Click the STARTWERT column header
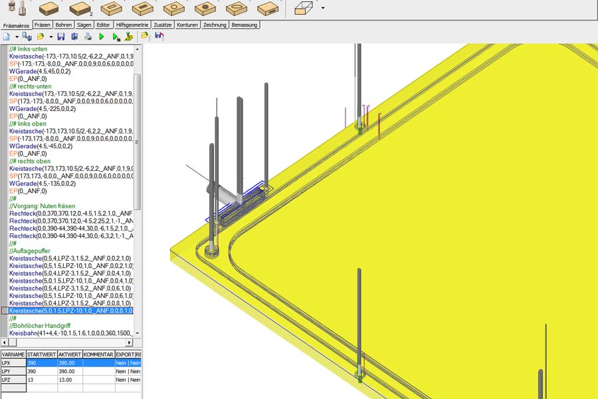This screenshot has width=598, height=399. [42, 354]
